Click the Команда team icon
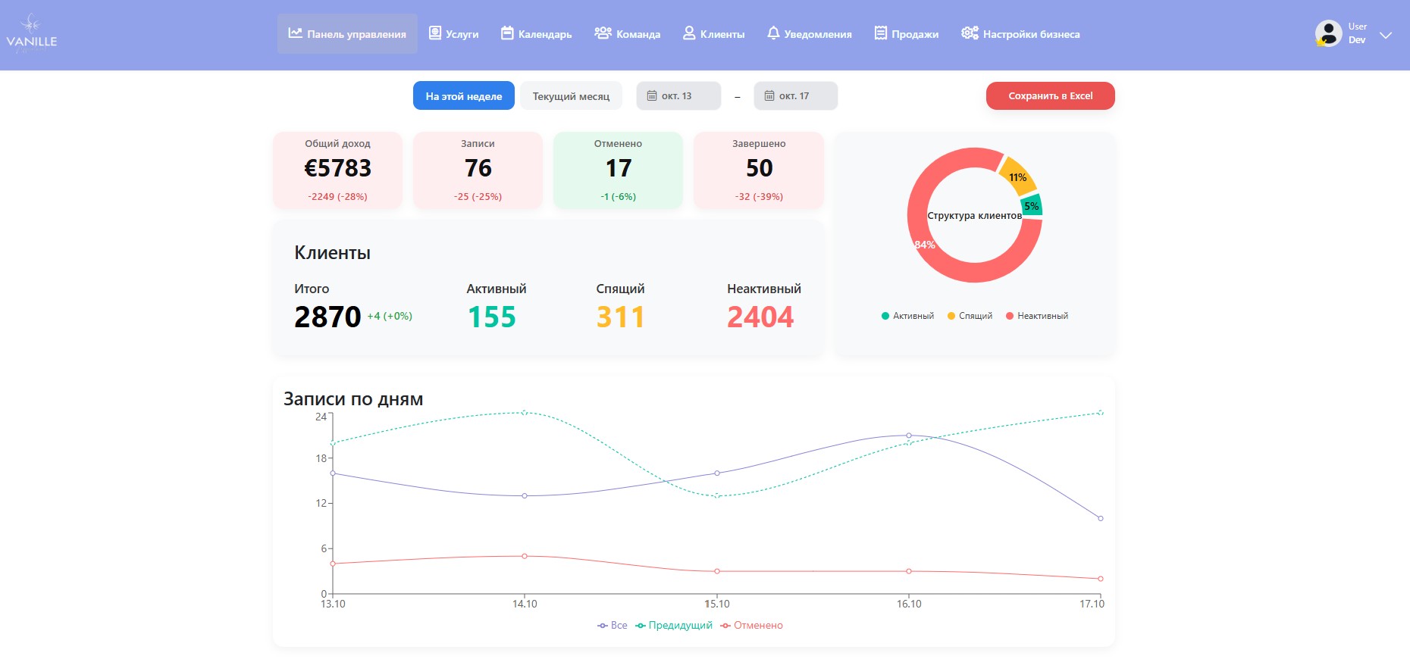The width and height of the screenshot is (1410, 659). coord(603,33)
